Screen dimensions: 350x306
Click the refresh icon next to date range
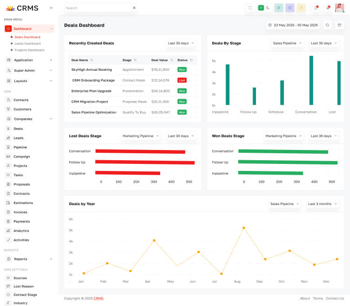[327, 25]
